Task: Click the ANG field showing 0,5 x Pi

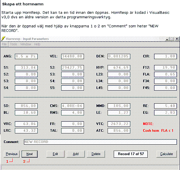Action: click(26, 56)
